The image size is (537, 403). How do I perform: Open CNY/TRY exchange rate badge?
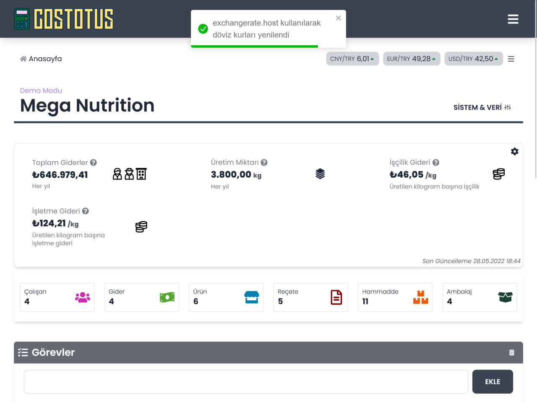click(x=352, y=59)
